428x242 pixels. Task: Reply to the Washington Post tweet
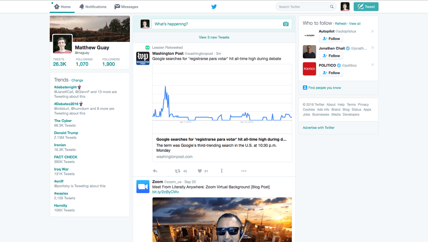[155, 171]
